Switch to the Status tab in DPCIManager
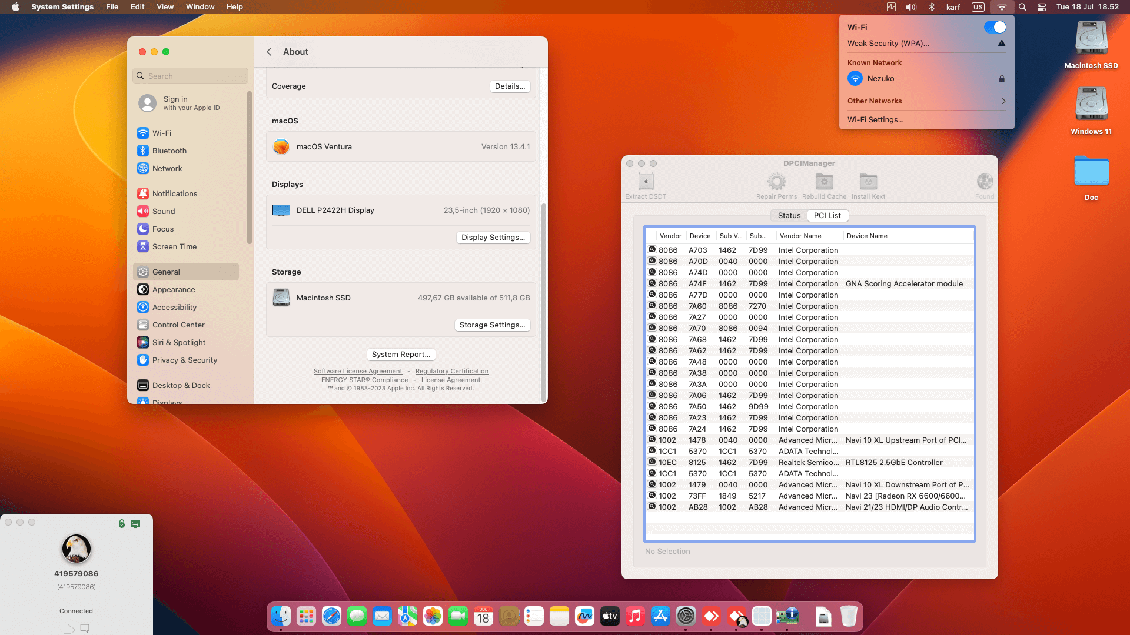Screen dimensions: 1130x635 click(x=789, y=216)
